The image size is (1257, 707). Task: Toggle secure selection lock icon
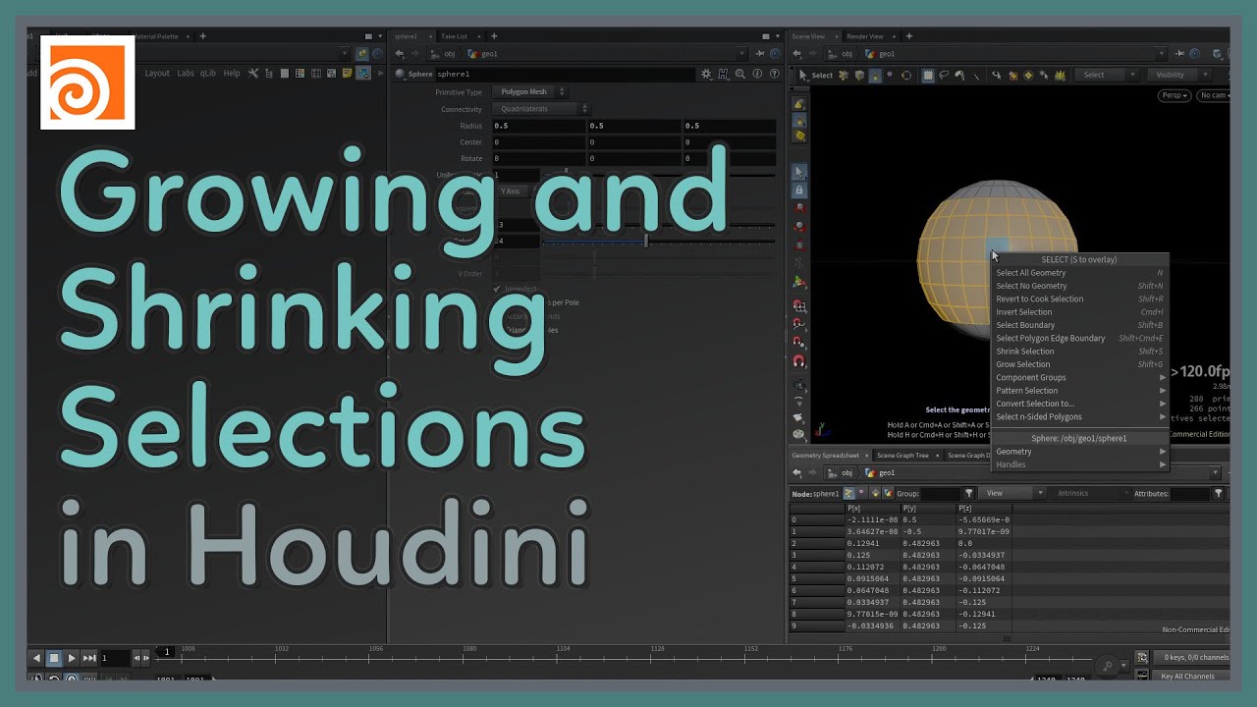click(x=799, y=190)
